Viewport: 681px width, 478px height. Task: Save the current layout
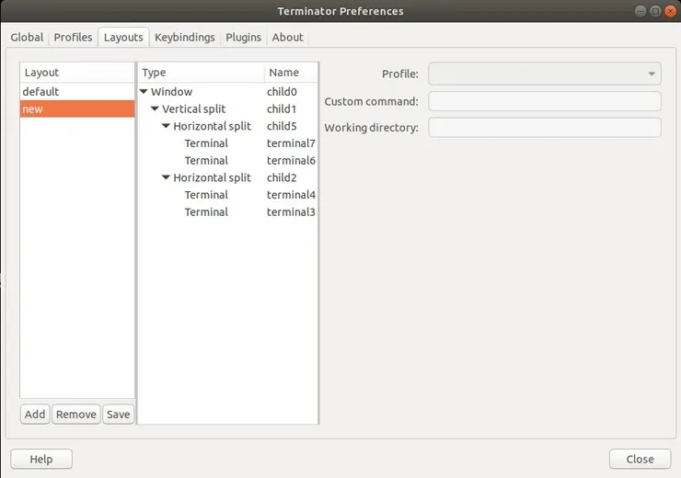[118, 415]
